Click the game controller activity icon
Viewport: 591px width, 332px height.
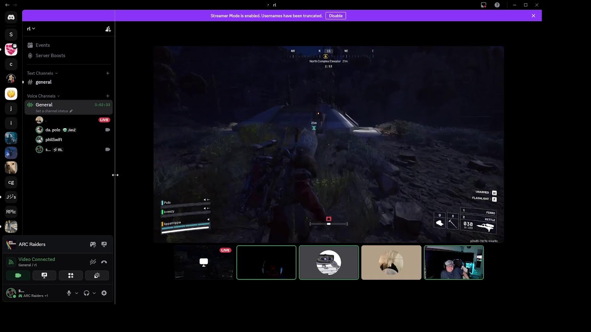click(93, 244)
